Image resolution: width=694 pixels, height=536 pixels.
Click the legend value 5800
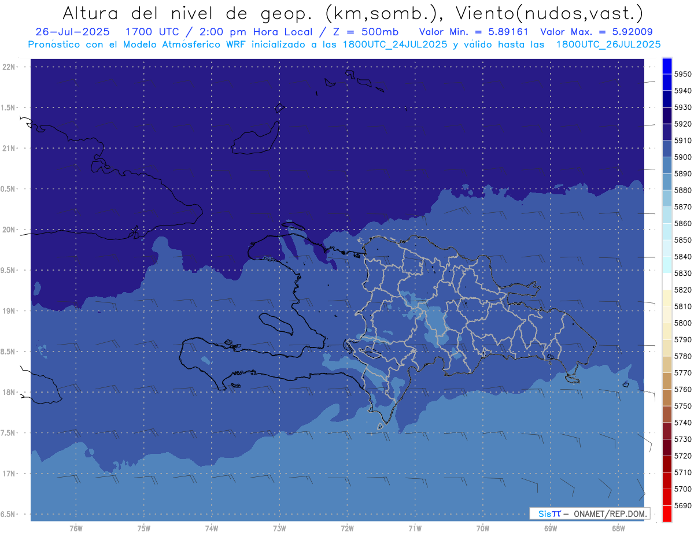(682, 323)
